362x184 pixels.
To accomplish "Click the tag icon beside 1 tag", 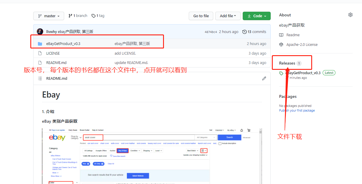I will point(94,15).
